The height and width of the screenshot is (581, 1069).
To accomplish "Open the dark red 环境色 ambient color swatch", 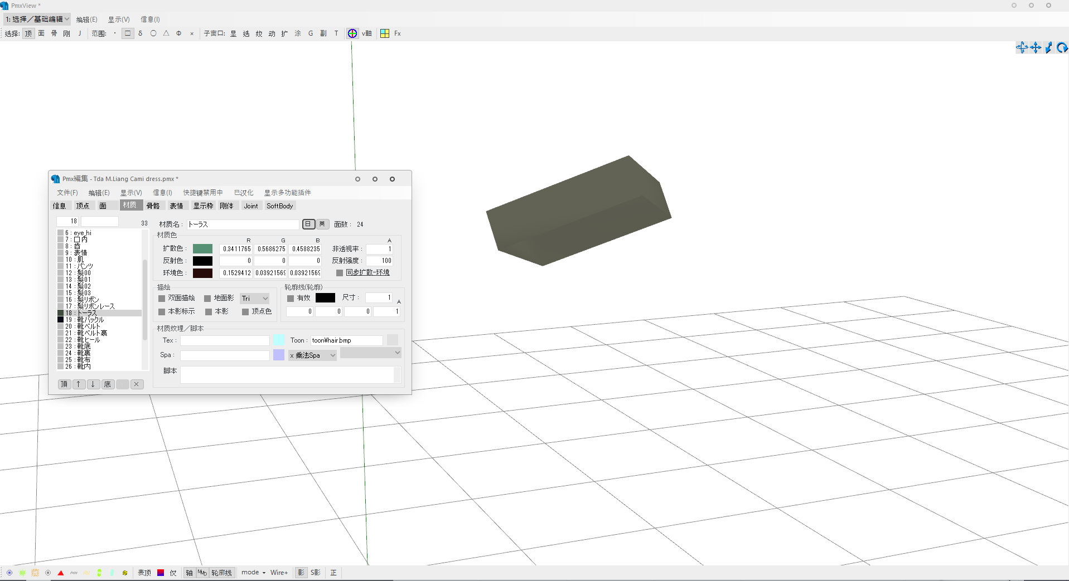I will [x=202, y=273].
